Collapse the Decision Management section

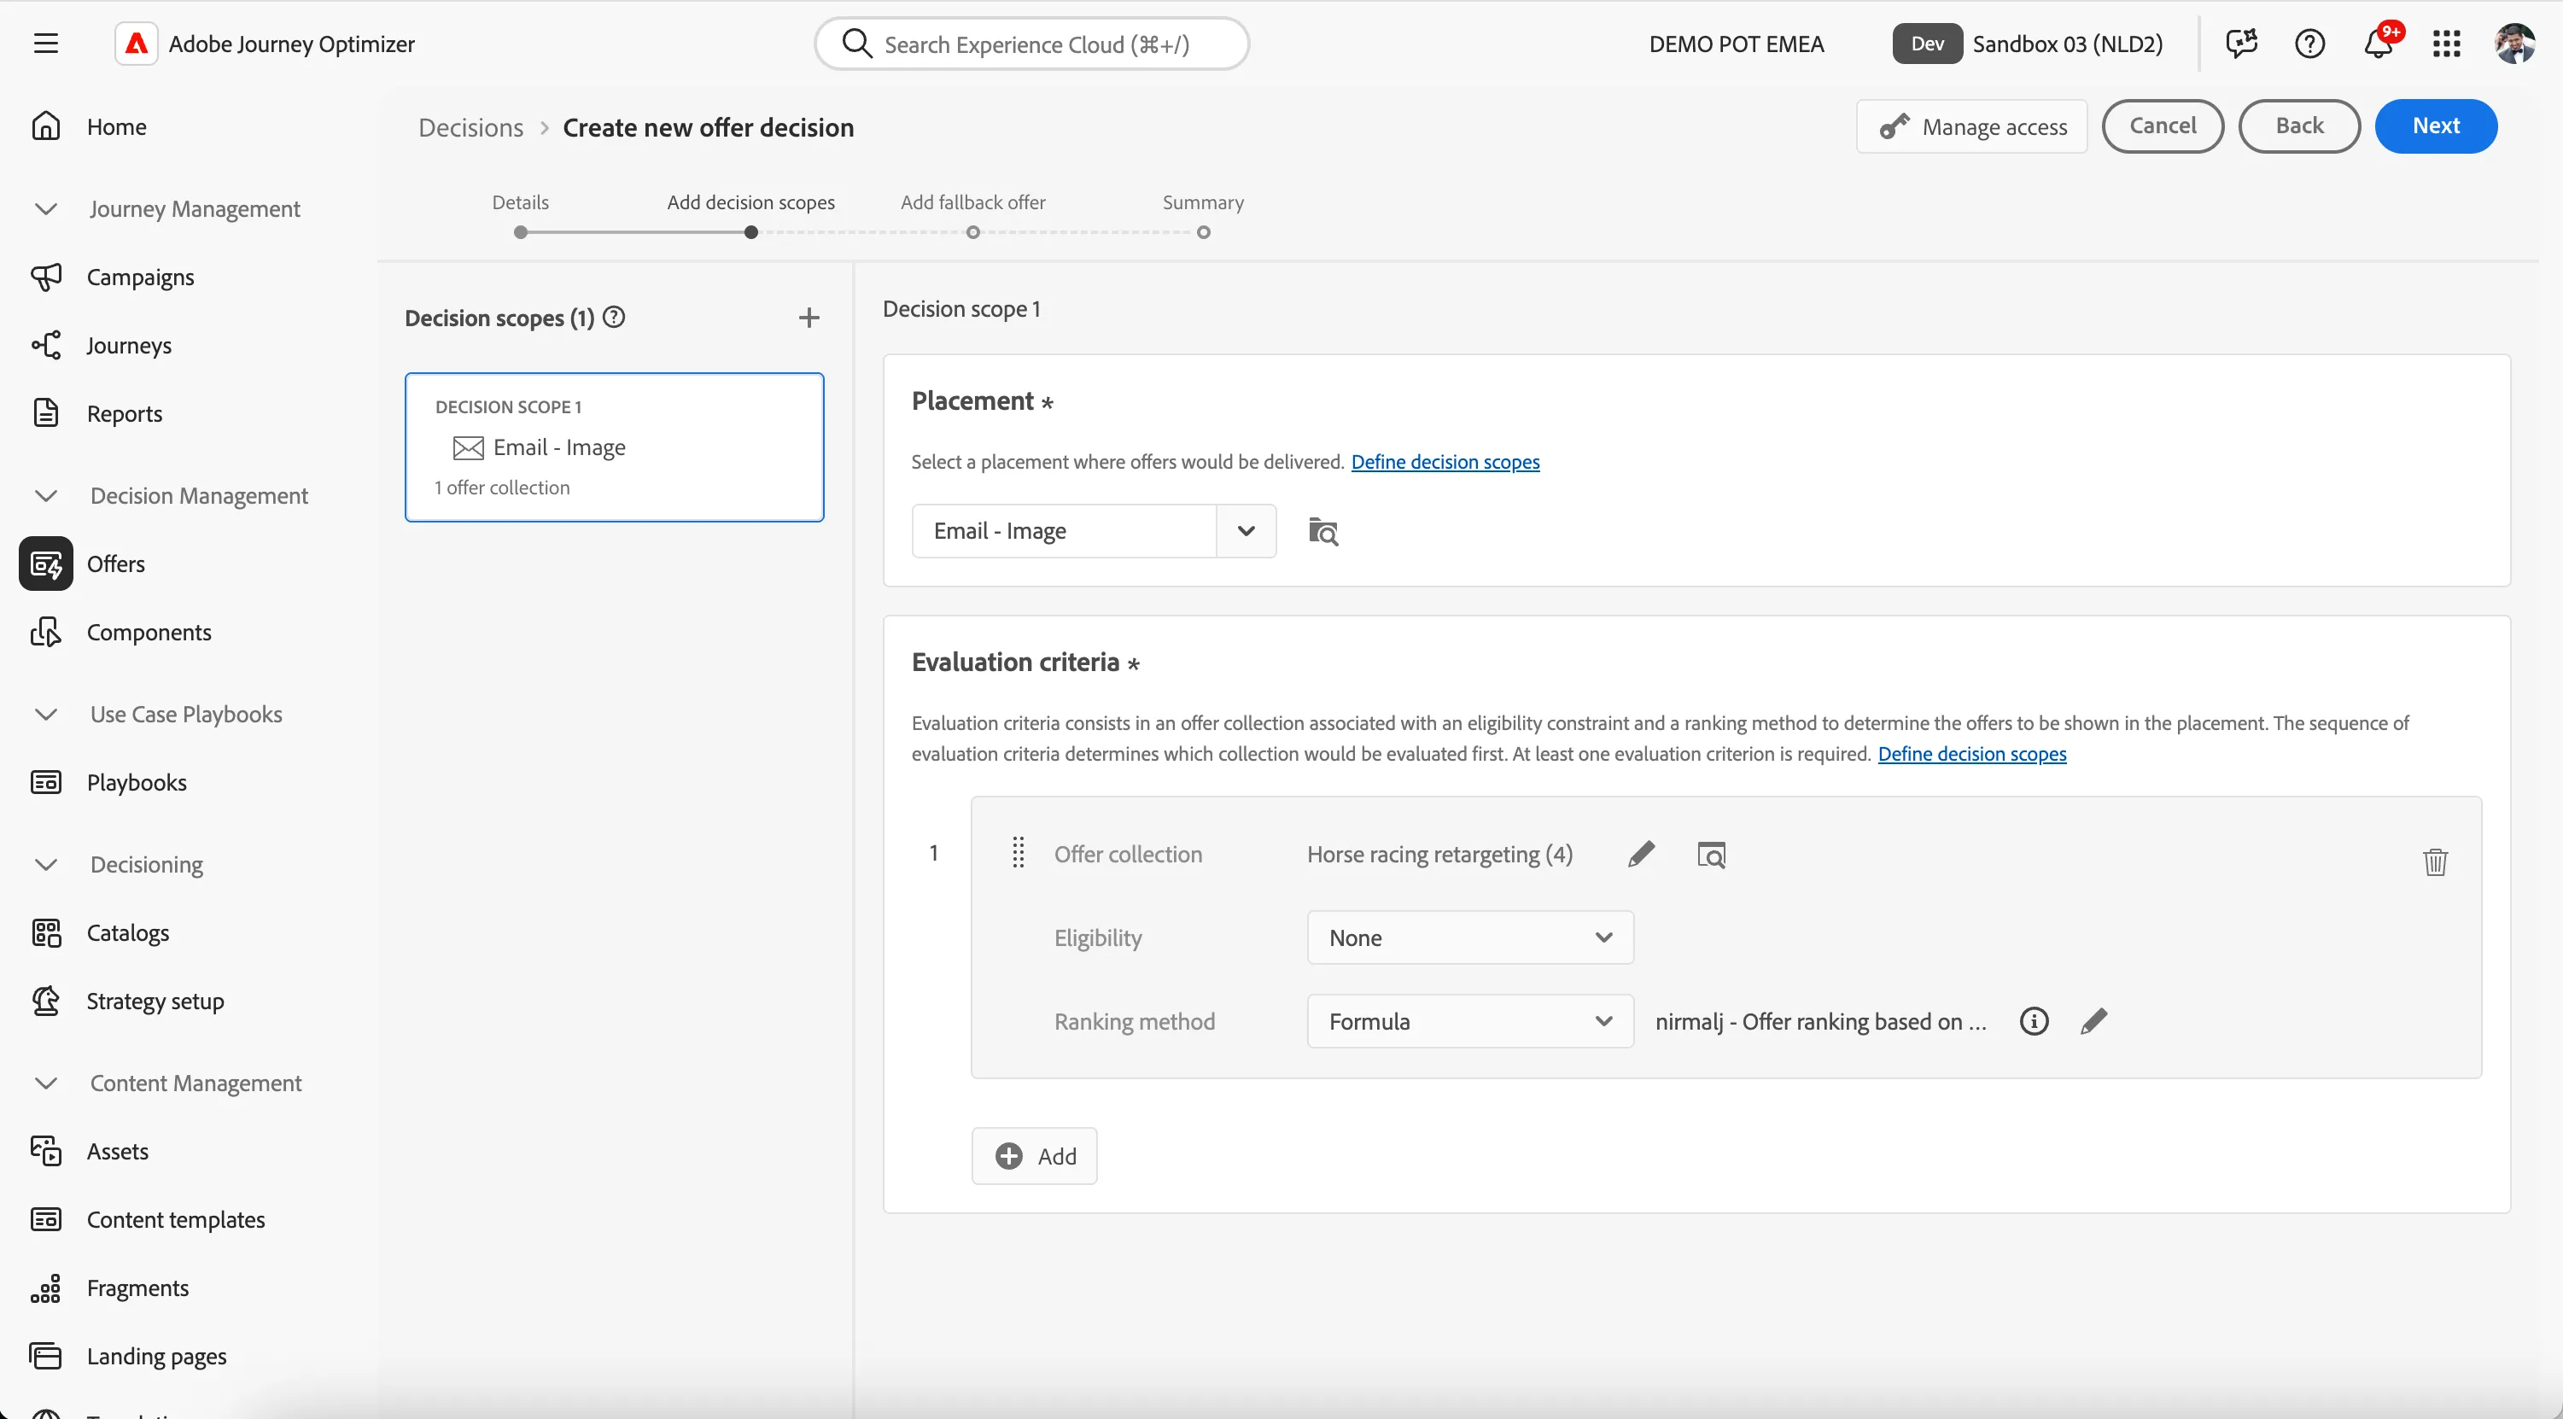(x=46, y=495)
